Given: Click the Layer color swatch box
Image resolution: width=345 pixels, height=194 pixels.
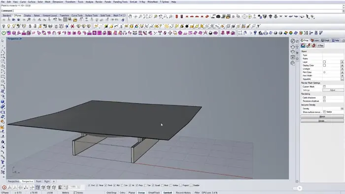Looking at the screenshot, I should (x=324, y=62).
